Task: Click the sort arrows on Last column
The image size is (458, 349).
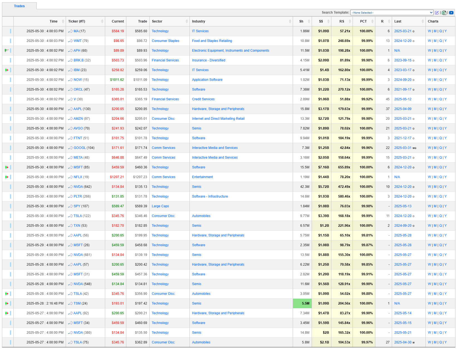Action: (423, 21)
